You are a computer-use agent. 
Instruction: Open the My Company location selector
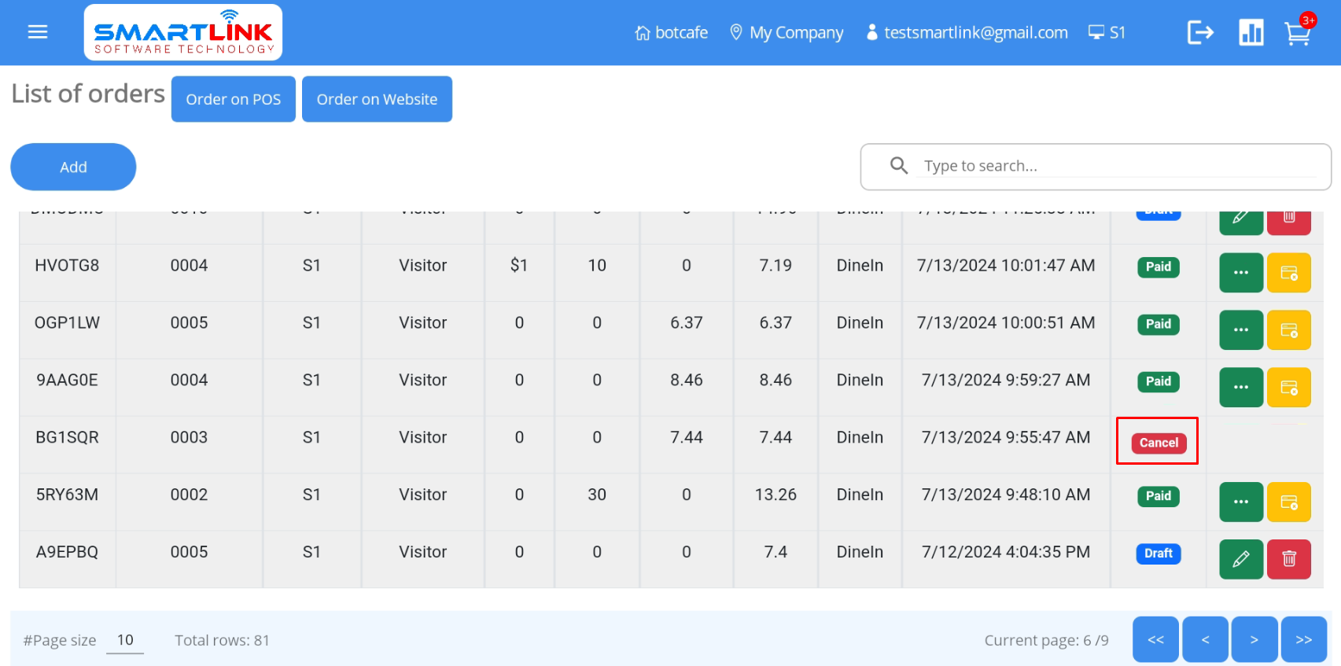click(x=787, y=32)
